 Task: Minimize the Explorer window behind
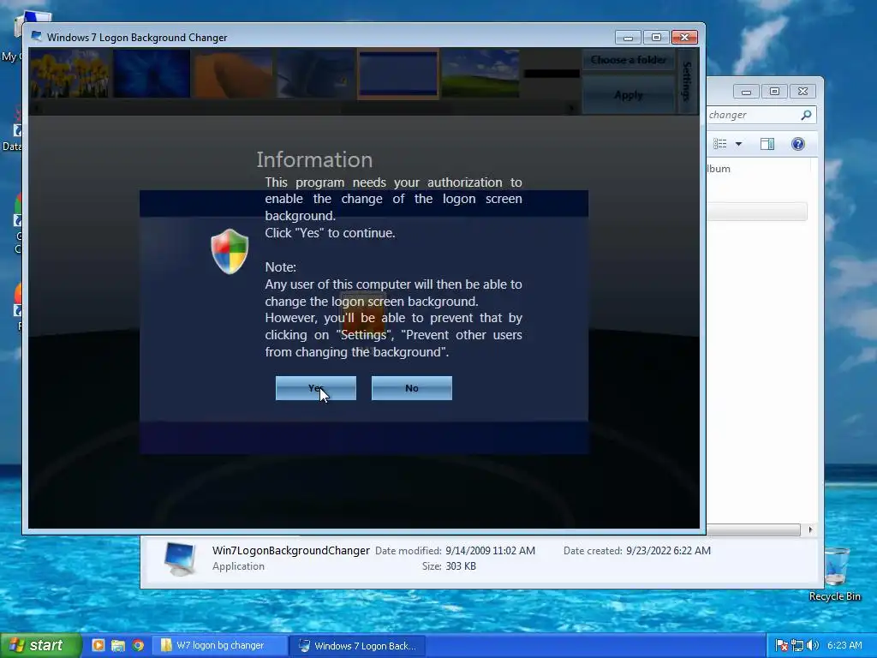click(x=746, y=91)
